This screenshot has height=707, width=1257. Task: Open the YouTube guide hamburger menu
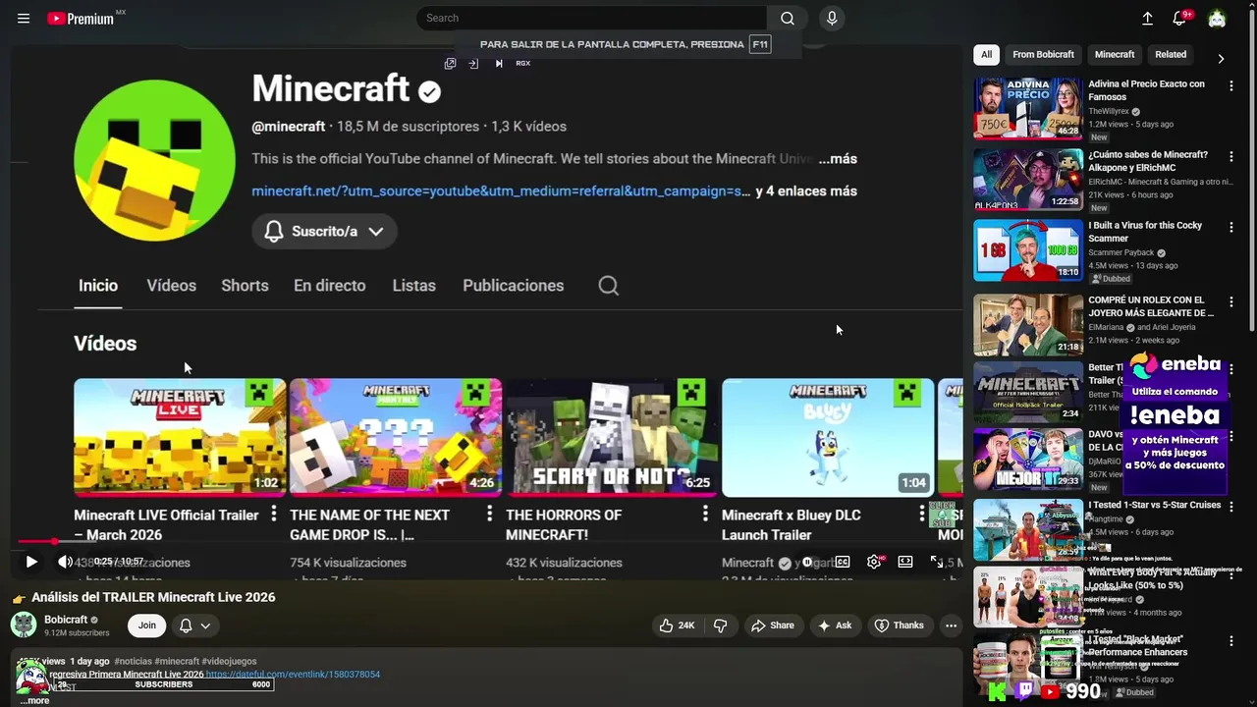coord(24,19)
